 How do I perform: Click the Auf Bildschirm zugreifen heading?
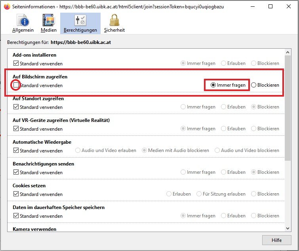coord(40,77)
